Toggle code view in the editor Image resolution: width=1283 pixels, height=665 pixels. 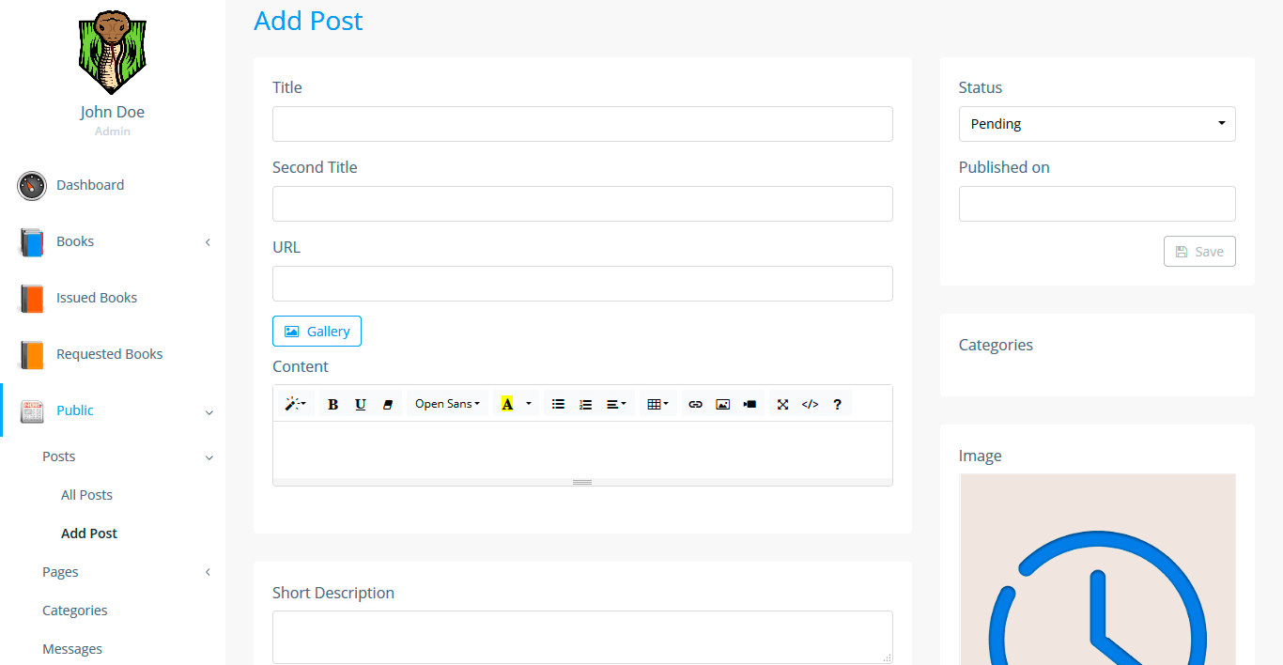click(x=810, y=404)
